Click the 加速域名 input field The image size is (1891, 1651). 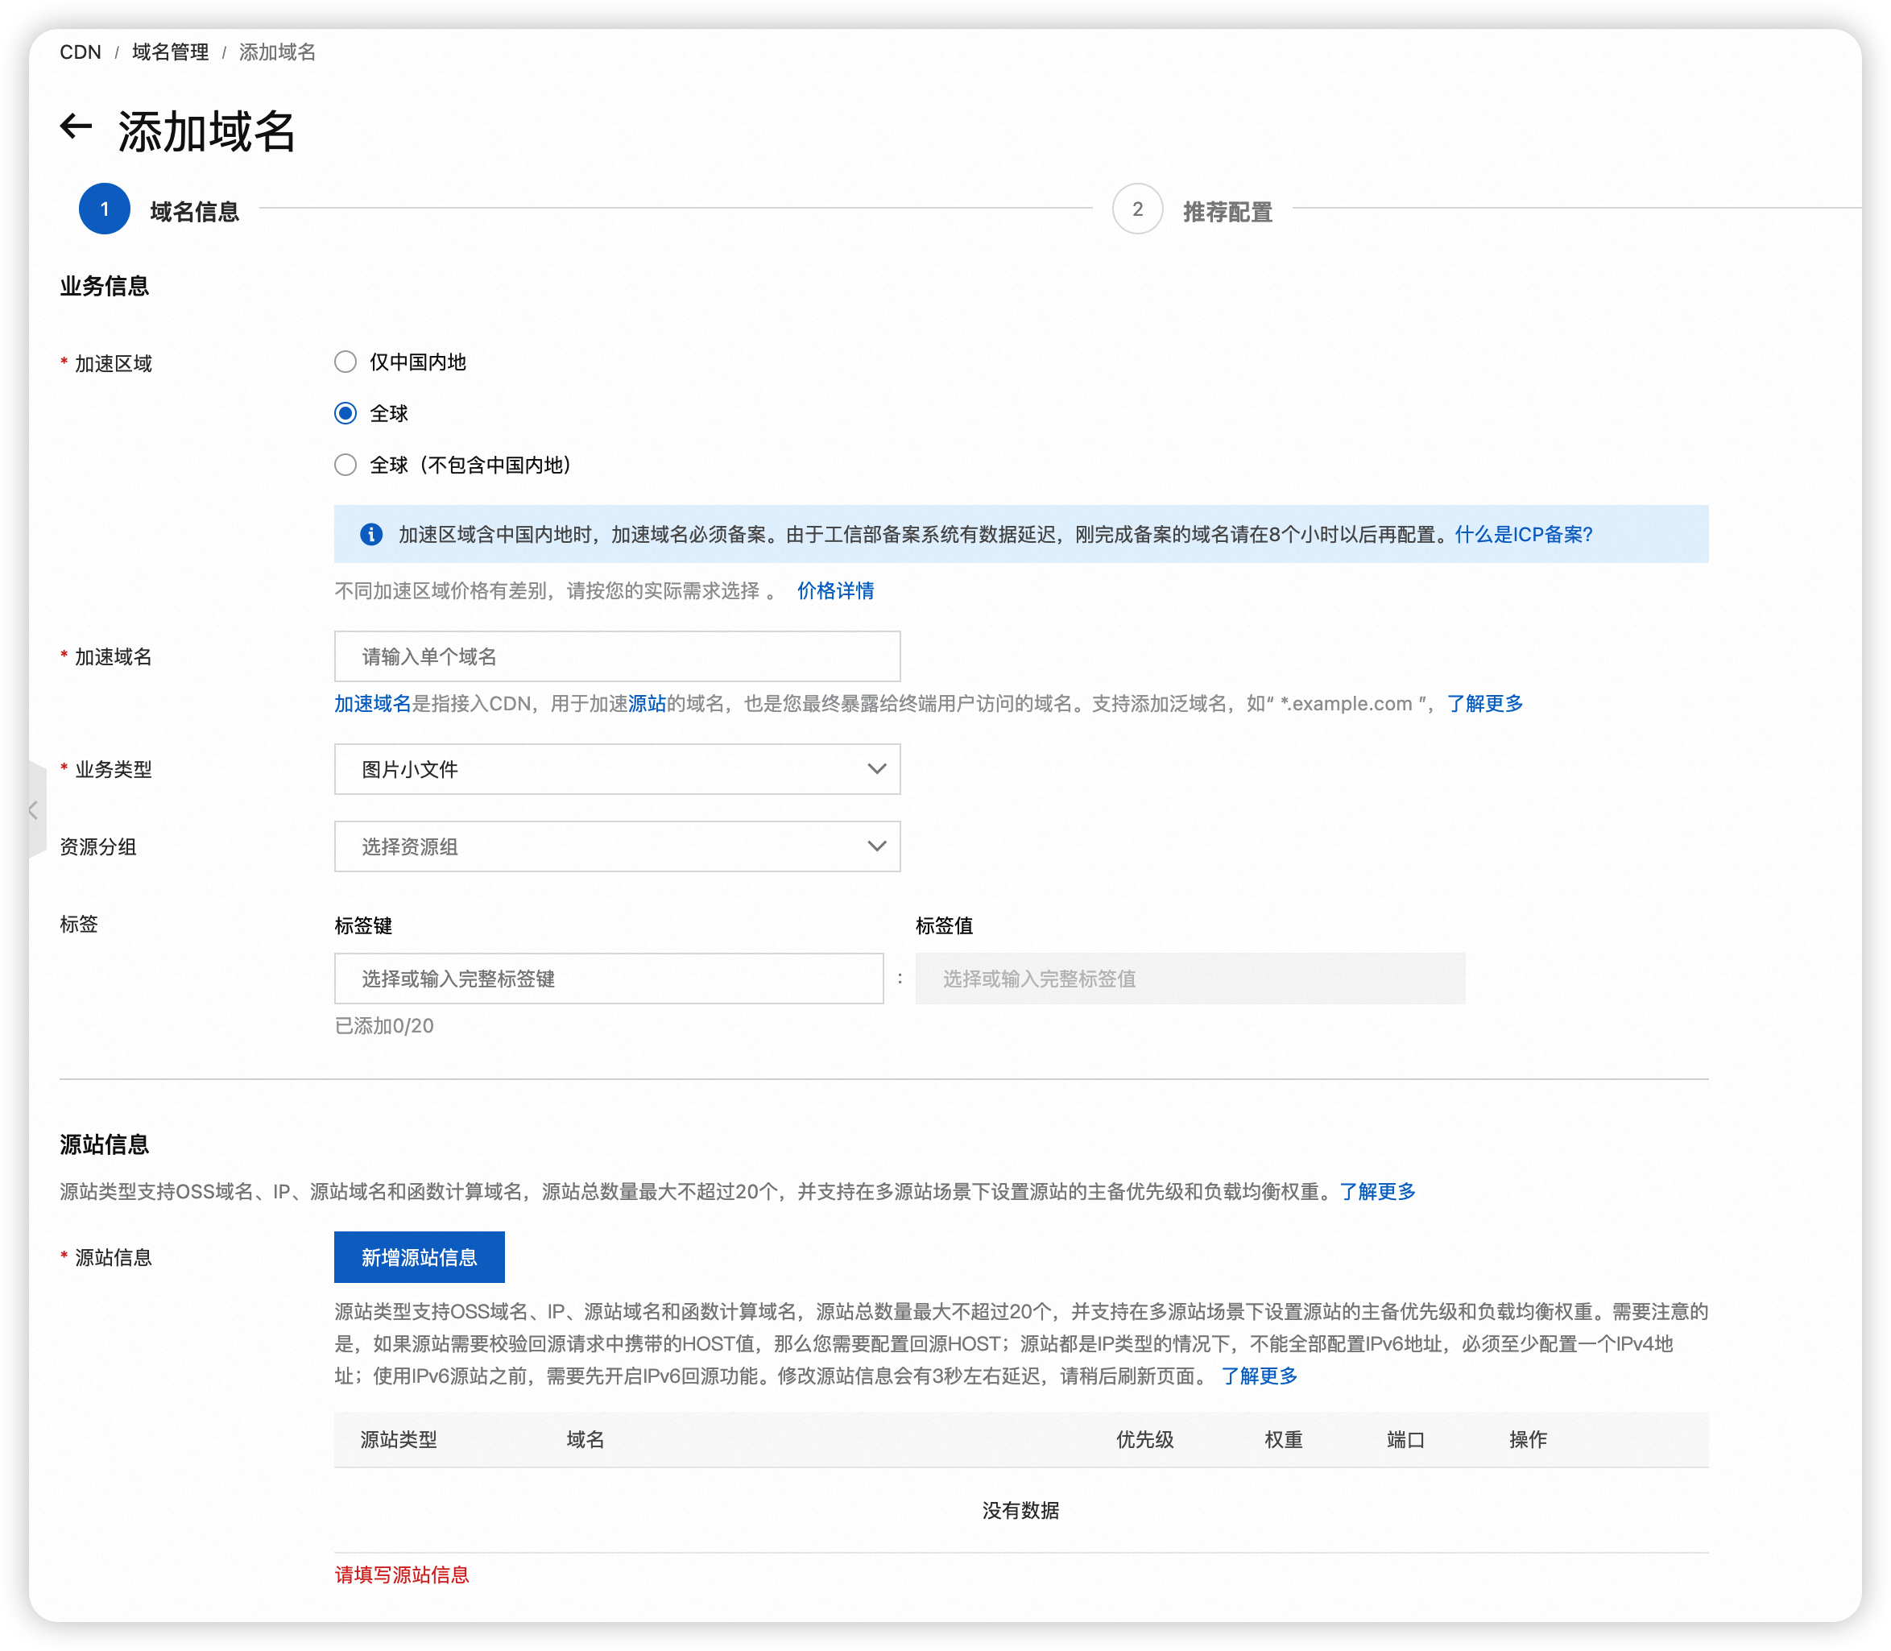pyautogui.click(x=616, y=657)
